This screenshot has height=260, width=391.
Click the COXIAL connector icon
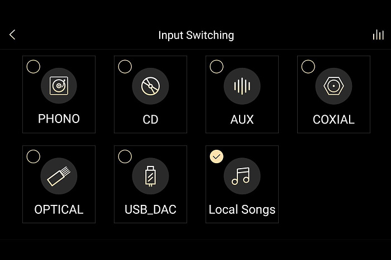(x=333, y=86)
